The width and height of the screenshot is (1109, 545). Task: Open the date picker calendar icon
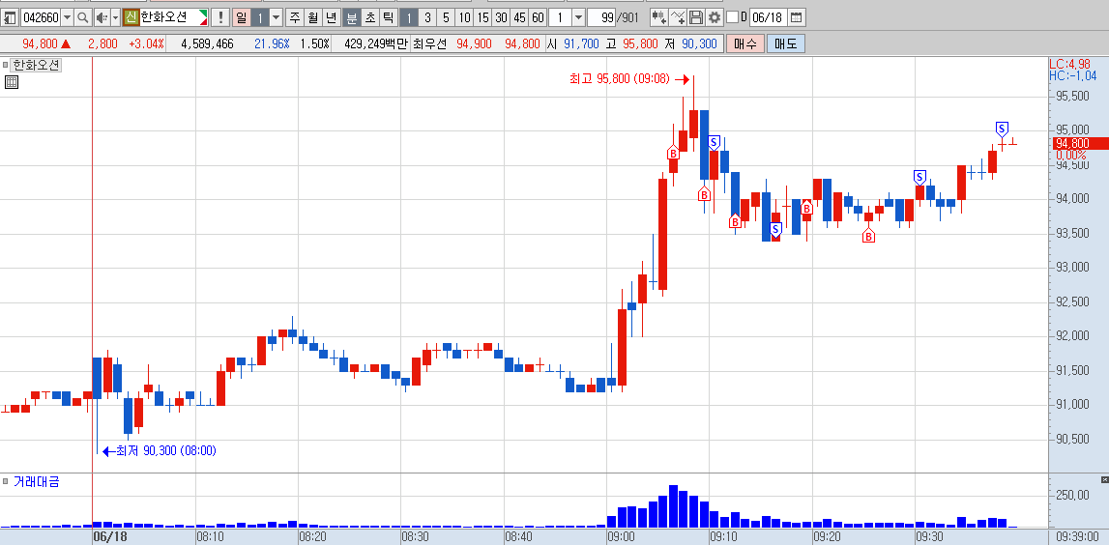(x=796, y=17)
